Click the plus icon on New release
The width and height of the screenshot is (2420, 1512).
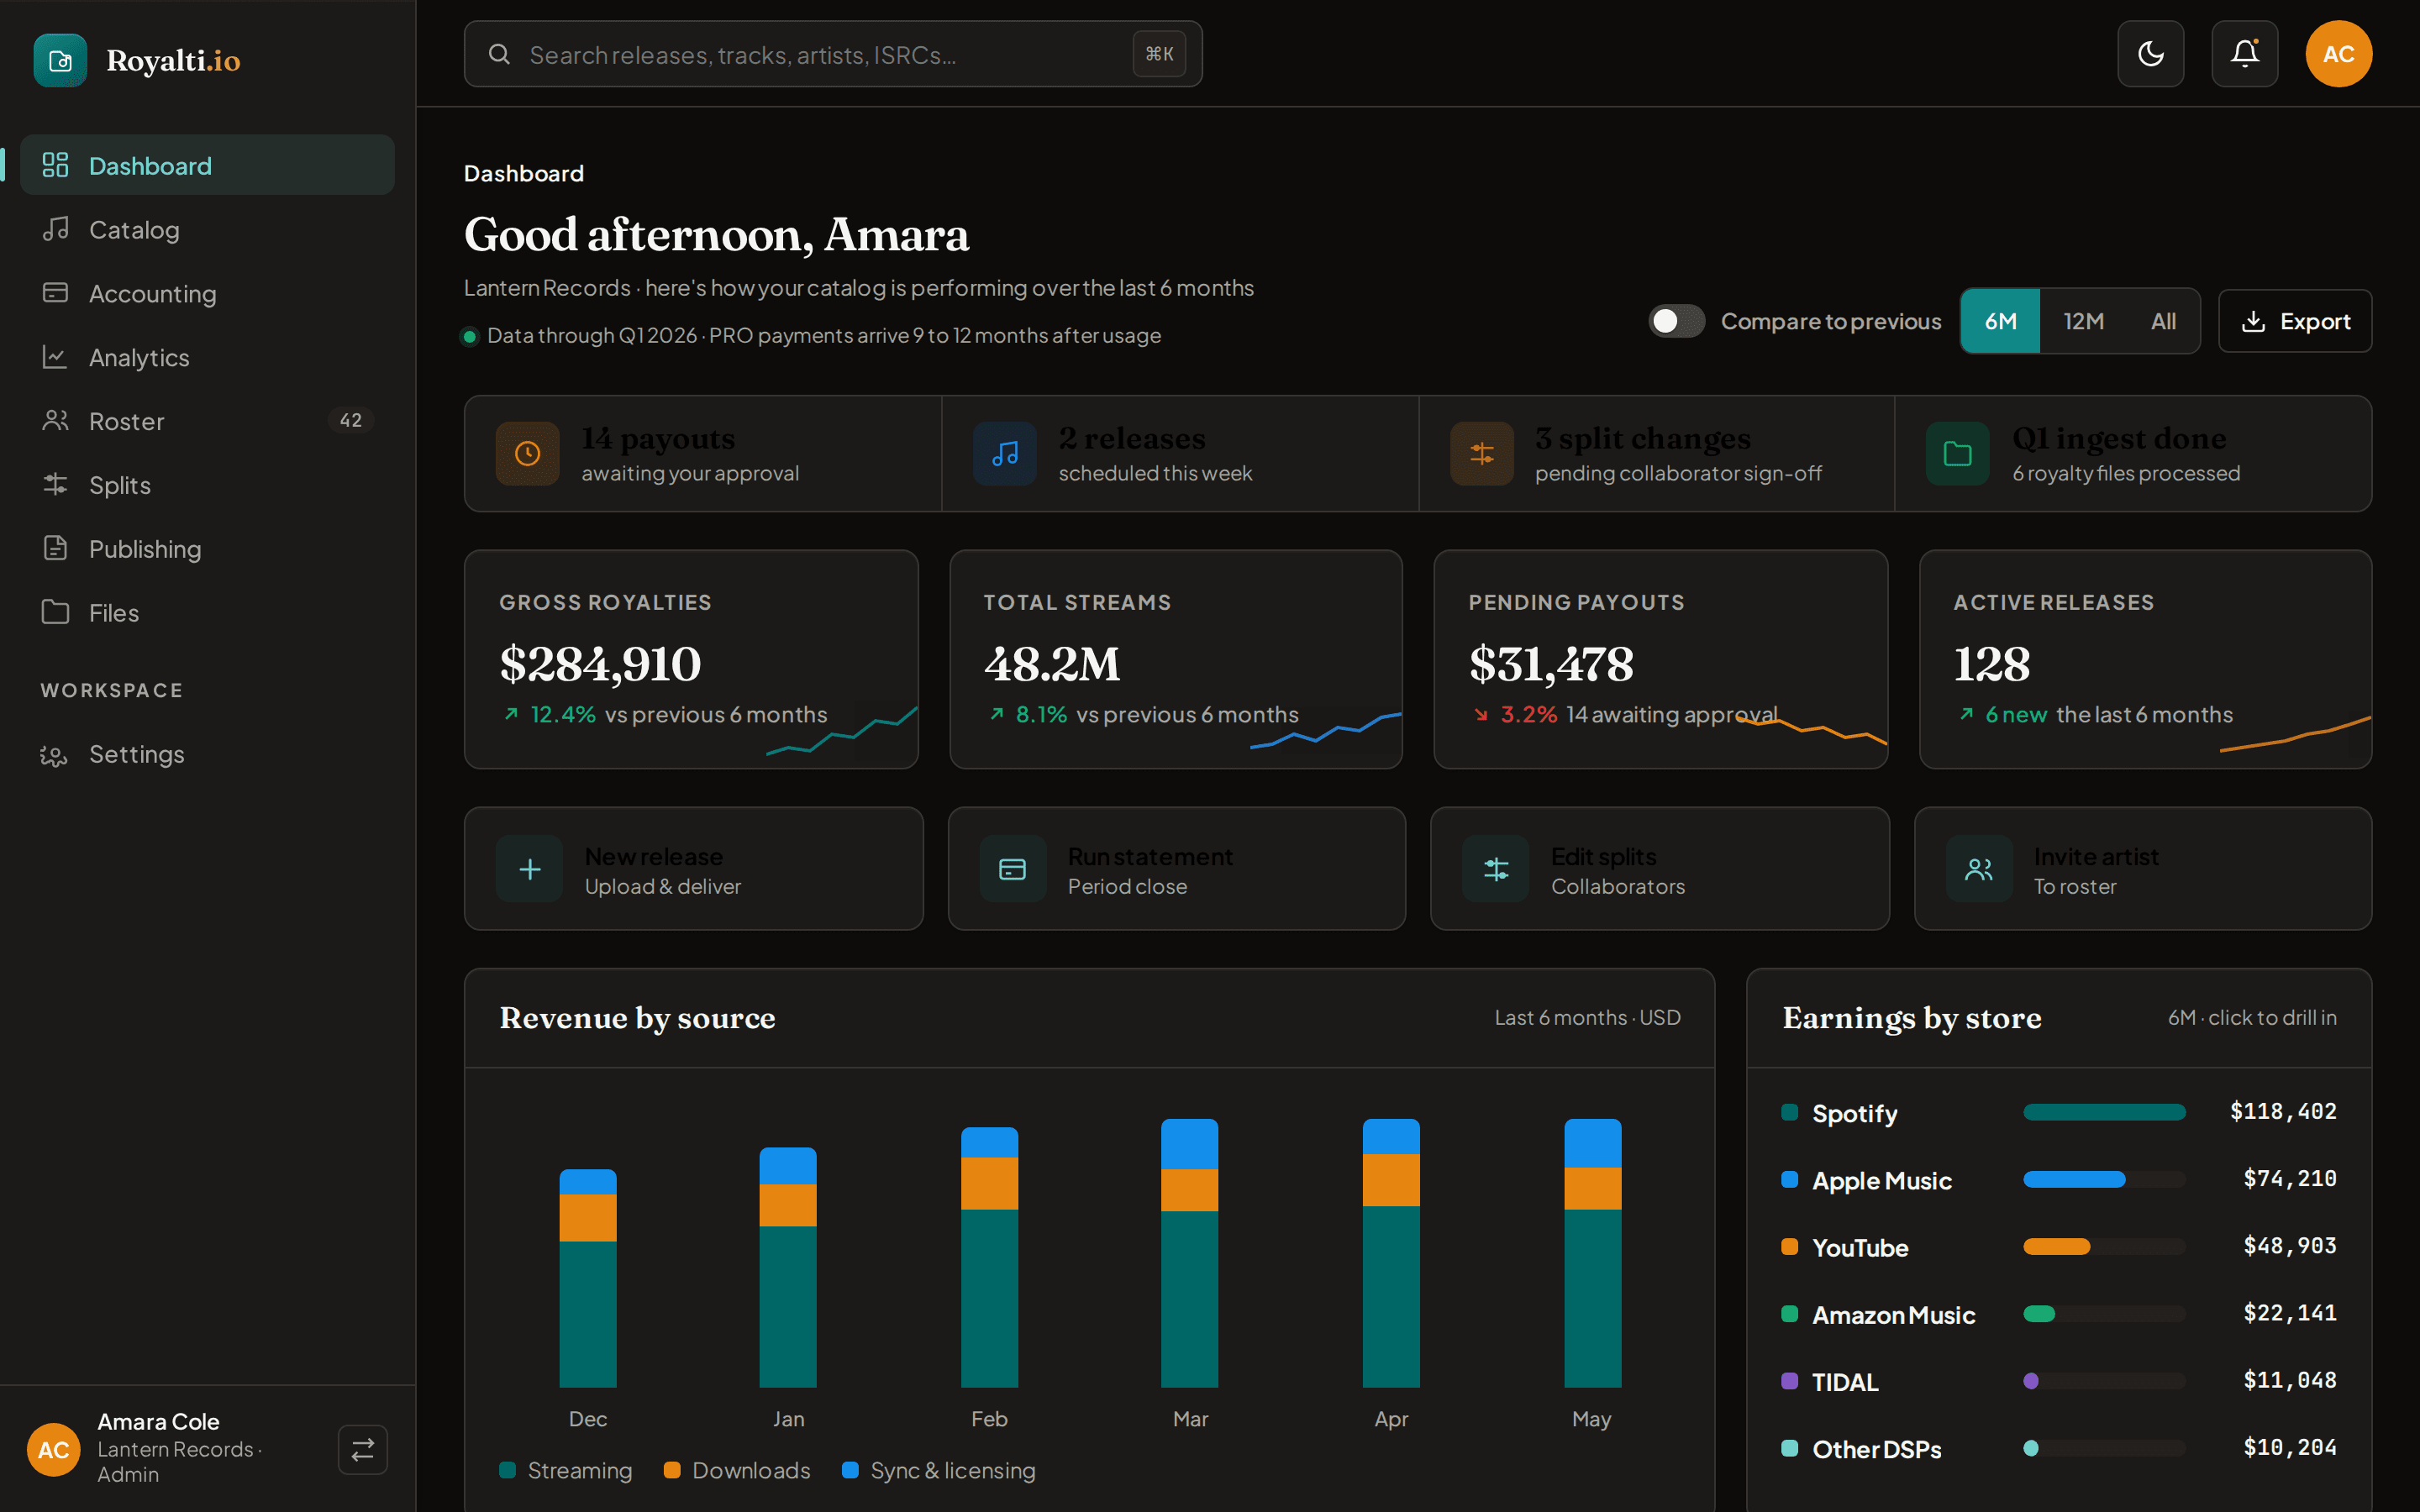[x=530, y=869]
